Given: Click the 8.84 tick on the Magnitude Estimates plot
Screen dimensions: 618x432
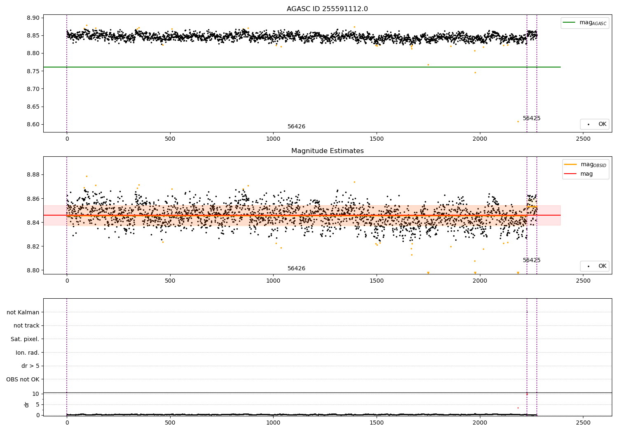Looking at the screenshot, I should click(33, 223).
